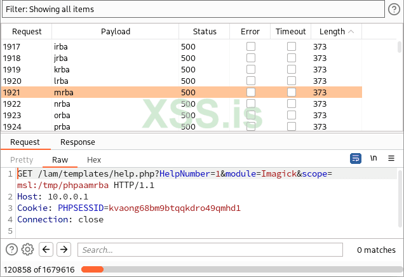Viewport: 404px width, 277px height.
Task: Toggle Timeout checkbox for request 1923
Action: point(292,115)
